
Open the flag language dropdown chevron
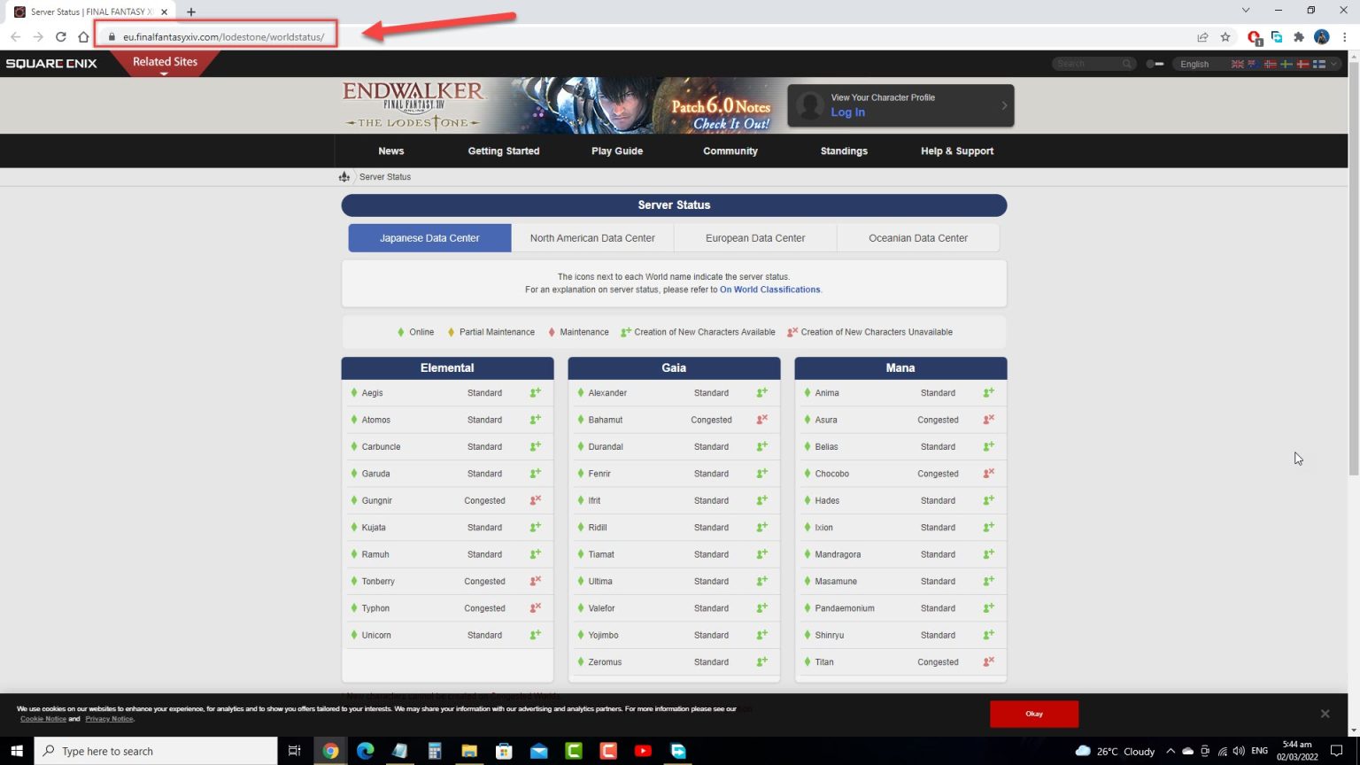tap(1333, 64)
